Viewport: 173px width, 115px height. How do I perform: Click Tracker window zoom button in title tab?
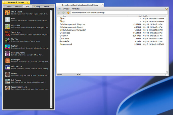(102, 5)
